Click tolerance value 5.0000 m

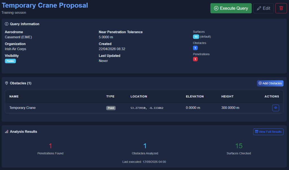(x=106, y=37)
